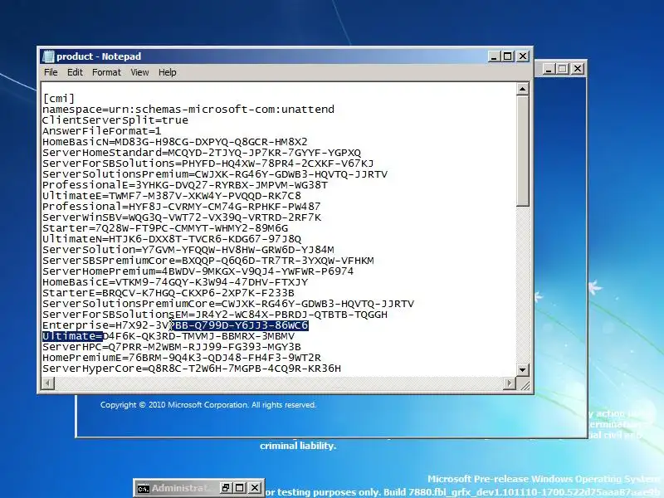Click the ServerSolutionsPremiumCore key line
Screen dimensions: 664x498
click(228, 304)
